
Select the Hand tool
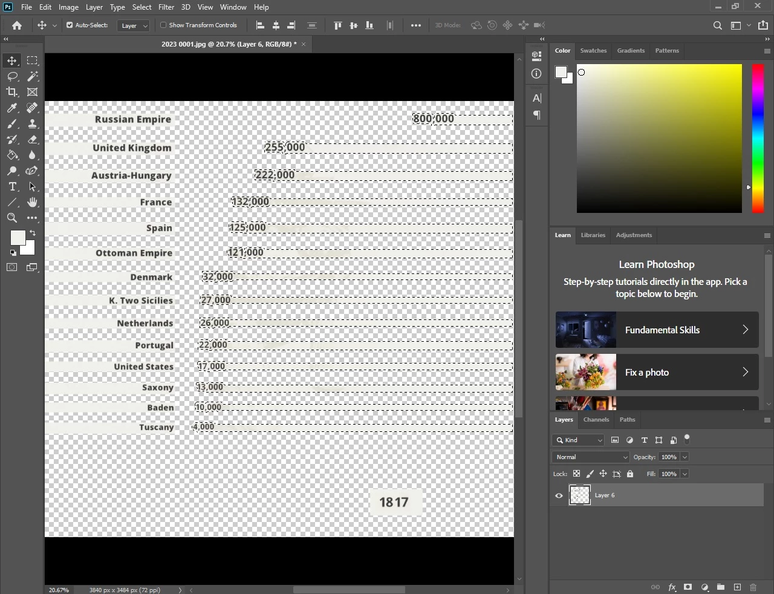(33, 202)
